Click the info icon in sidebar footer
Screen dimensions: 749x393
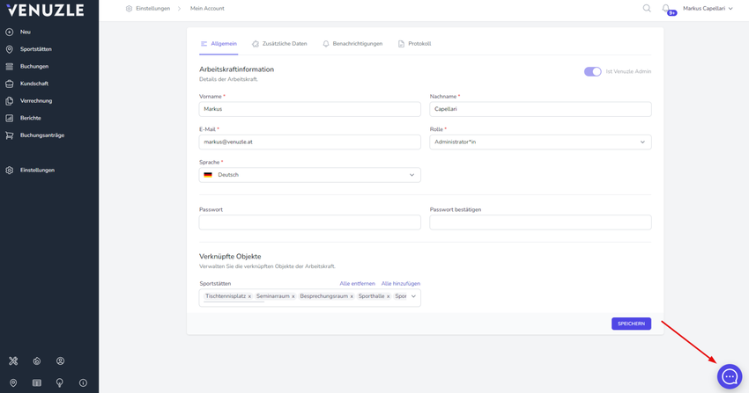click(83, 382)
